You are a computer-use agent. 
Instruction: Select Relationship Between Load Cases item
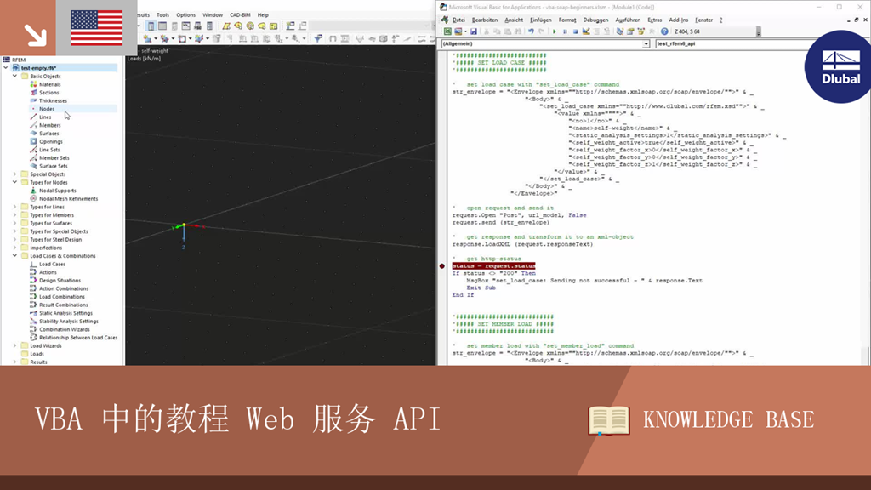click(77, 337)
